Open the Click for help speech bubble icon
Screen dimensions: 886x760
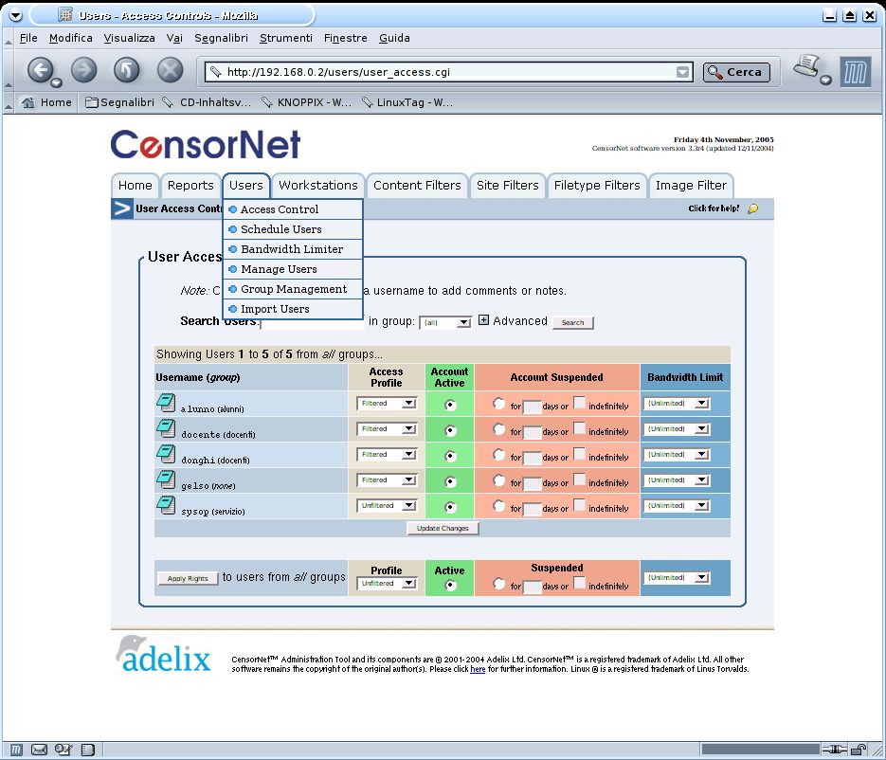click(752, 208)
